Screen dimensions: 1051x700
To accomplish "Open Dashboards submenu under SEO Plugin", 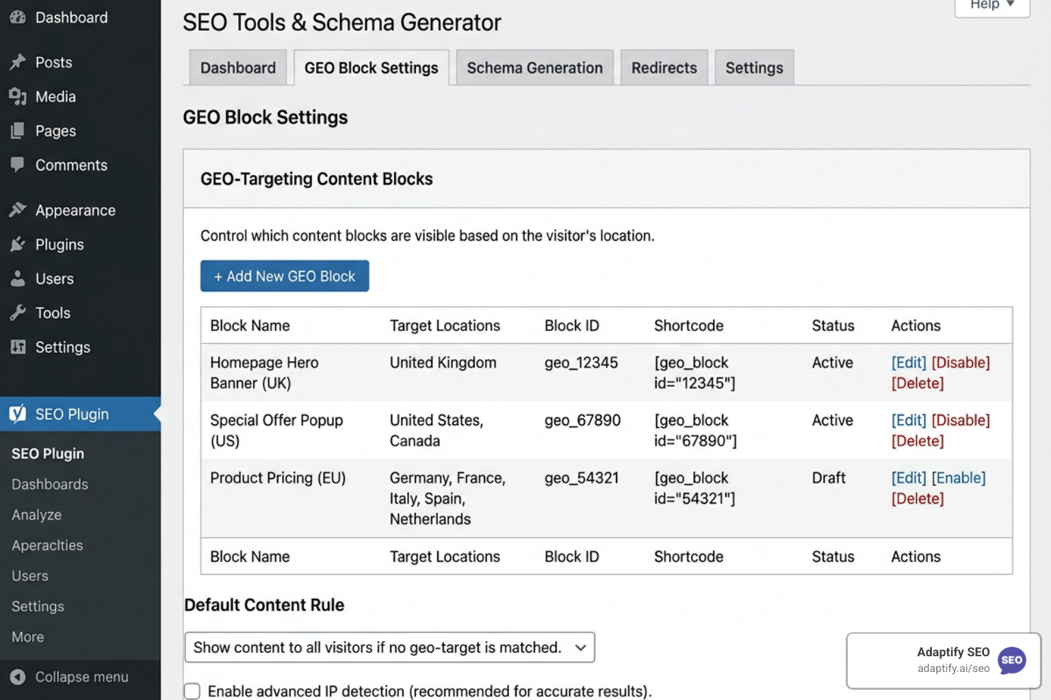I will click(50, 484).
